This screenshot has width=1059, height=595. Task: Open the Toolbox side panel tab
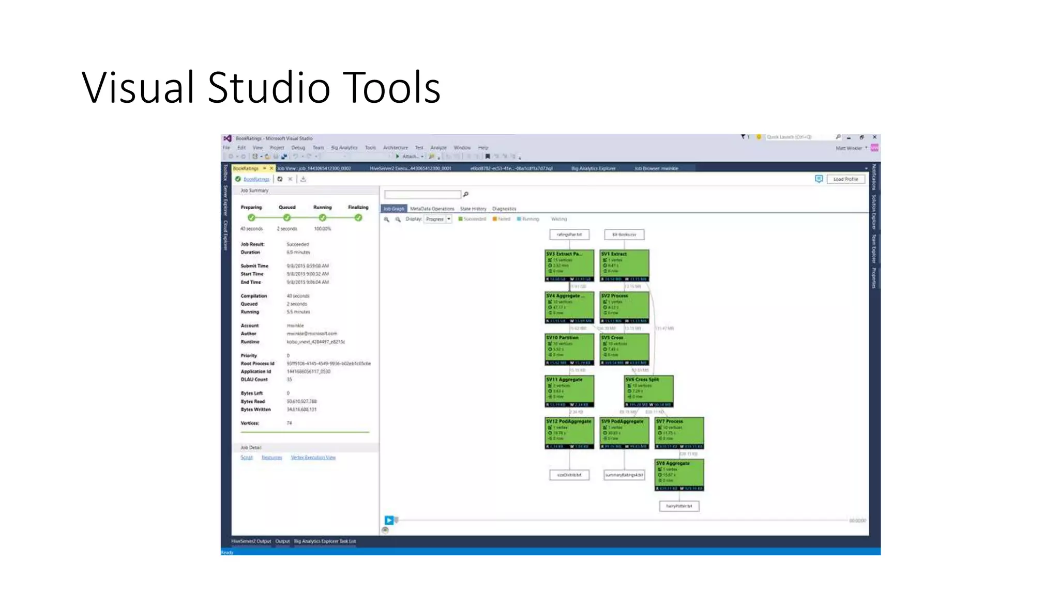pos(225,173)
